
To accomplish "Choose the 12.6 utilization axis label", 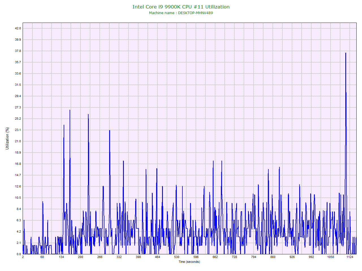I will tap(18, 186).
